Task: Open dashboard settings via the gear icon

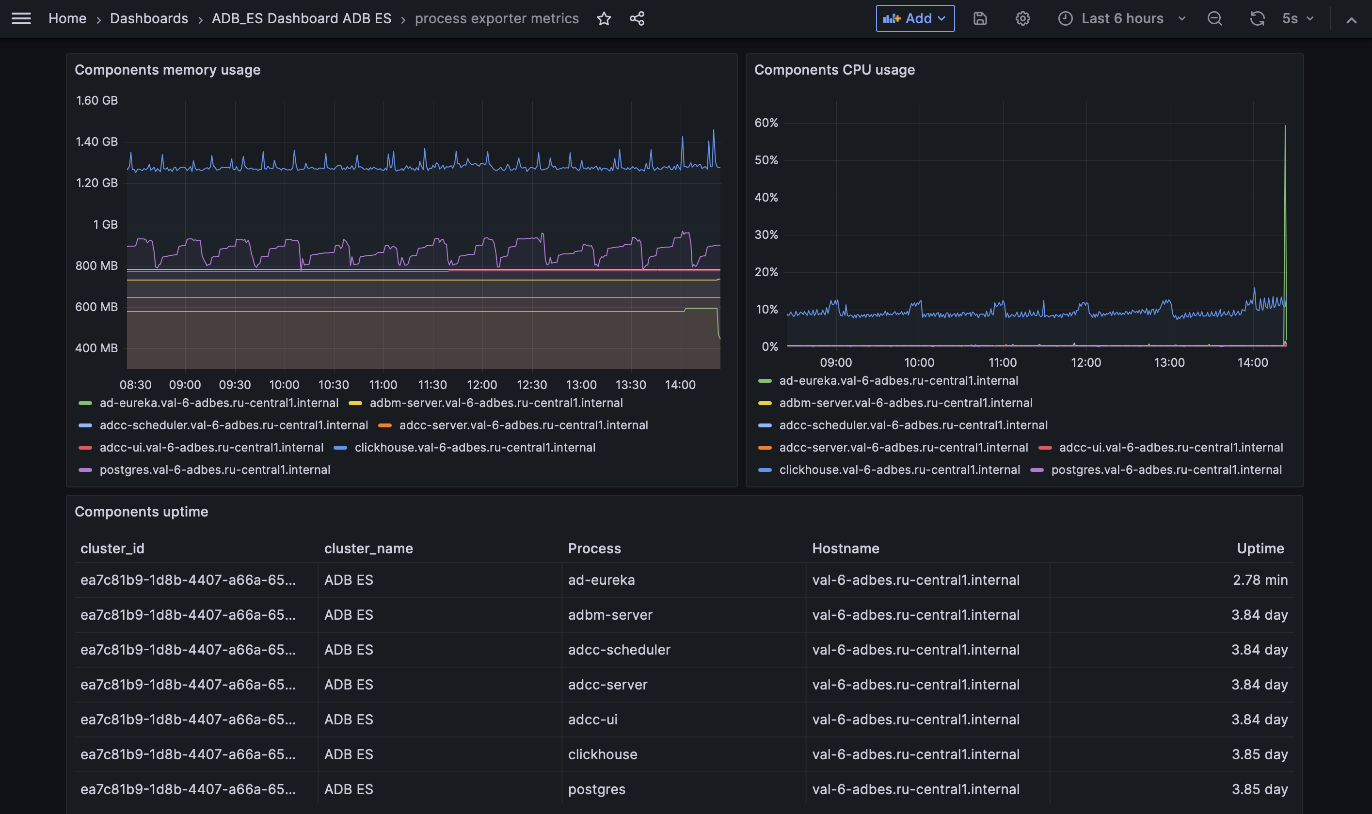Action: (1022, 18)
